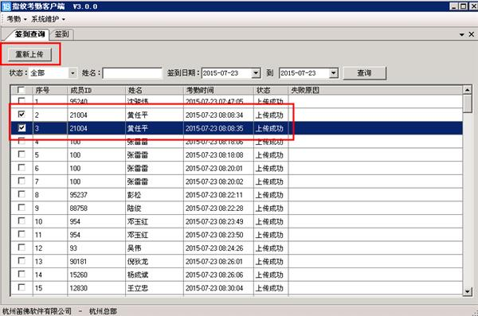Select the name 陆俊
Image resolution: width=478 pixels, height=316 pixels.
point(134,209)
